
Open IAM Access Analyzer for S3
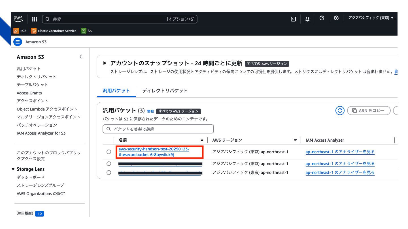tap(41, 133)
